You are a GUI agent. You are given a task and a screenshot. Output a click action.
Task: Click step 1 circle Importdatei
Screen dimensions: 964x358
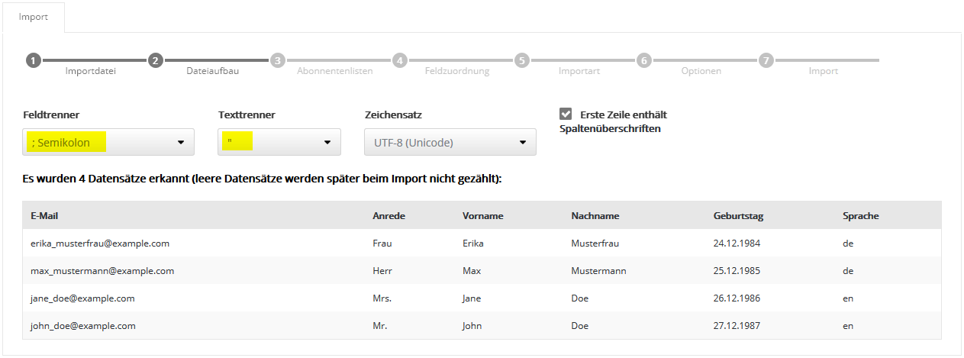coord(33,60)
